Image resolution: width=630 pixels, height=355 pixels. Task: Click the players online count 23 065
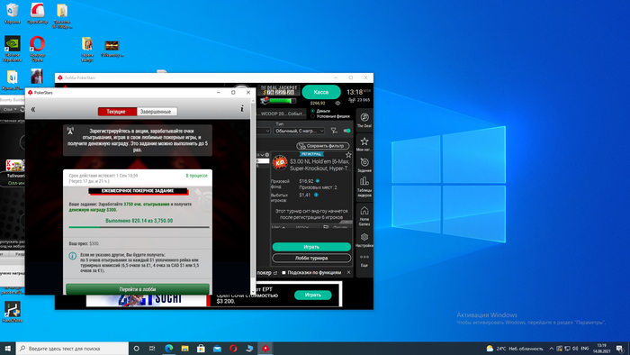tap(359, 100)
